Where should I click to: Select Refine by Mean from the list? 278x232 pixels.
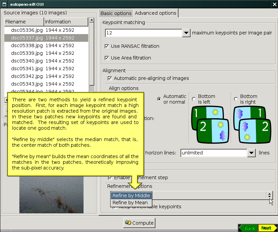pyautogui.click(x=130, y=203)
